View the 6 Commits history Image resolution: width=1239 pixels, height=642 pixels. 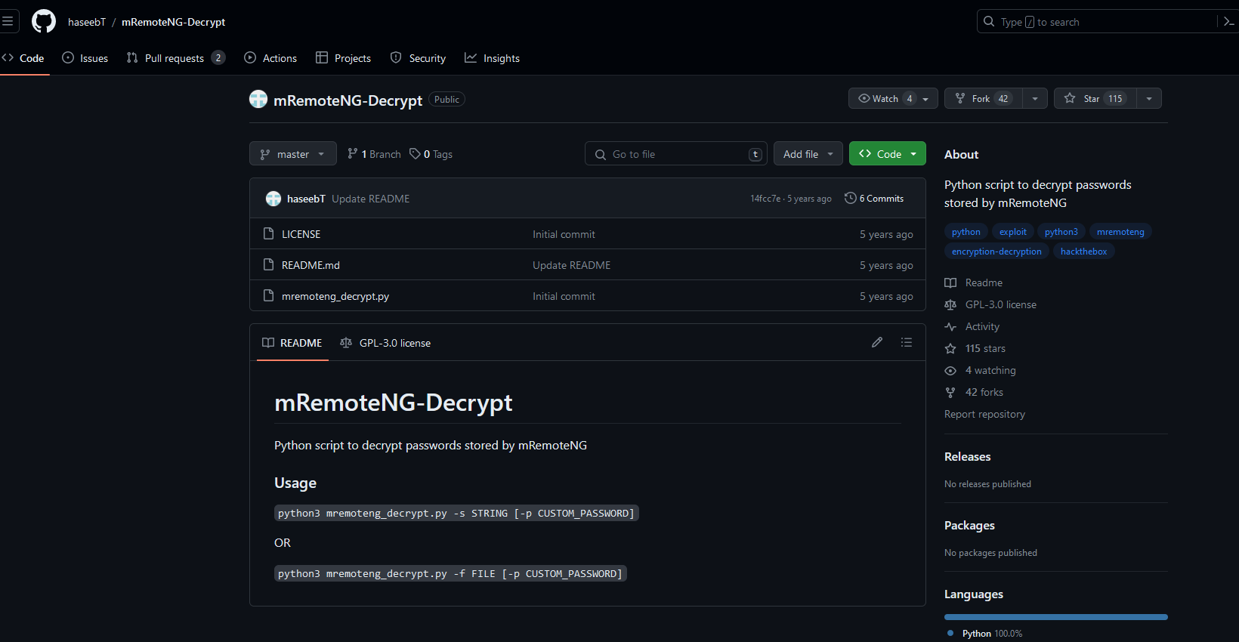tap(874, 198)
